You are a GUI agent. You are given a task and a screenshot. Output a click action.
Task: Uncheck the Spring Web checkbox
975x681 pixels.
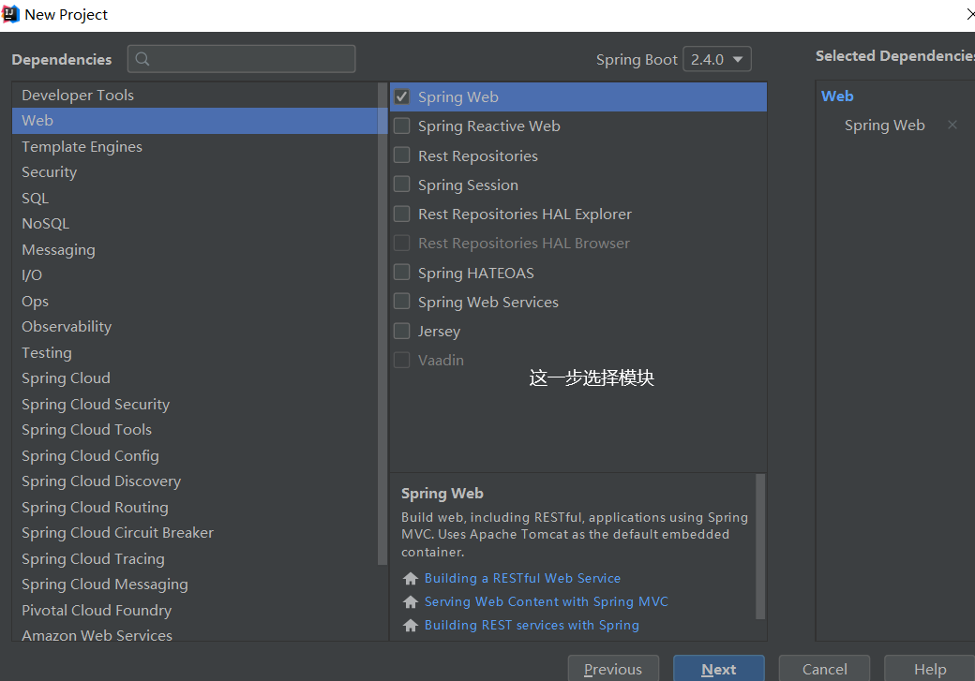[402, 96]
